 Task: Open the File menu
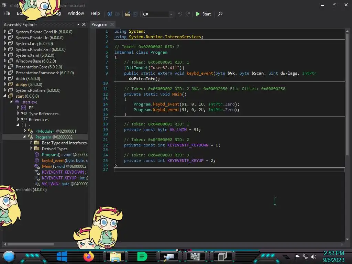(7, 13)
